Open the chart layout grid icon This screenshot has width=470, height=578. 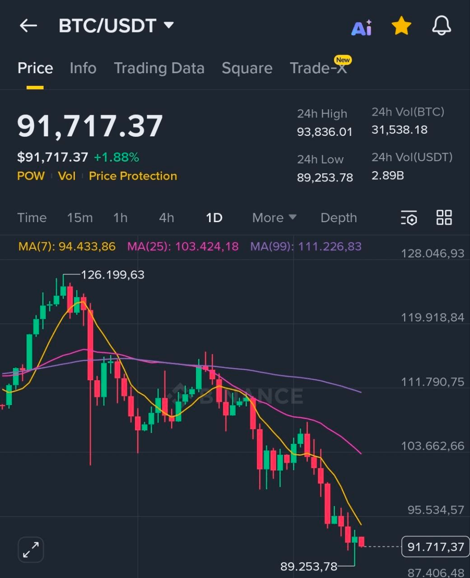[444, 217]
